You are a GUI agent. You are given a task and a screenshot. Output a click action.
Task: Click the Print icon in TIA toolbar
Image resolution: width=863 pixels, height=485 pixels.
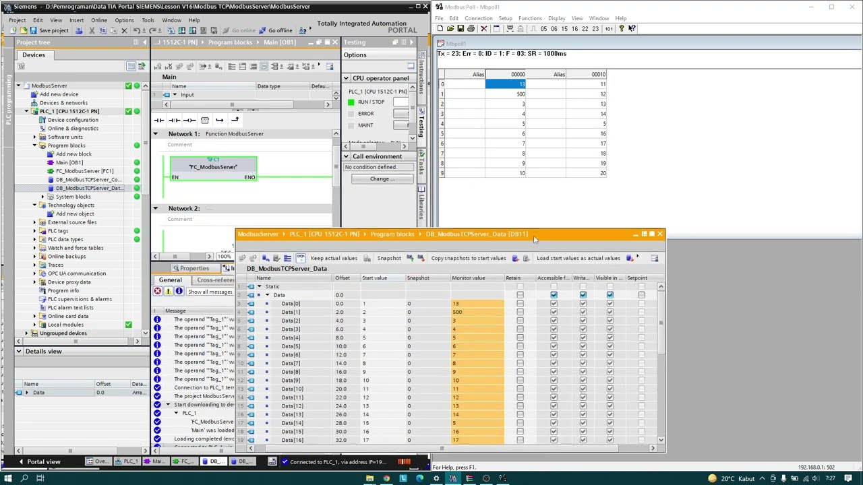(x=79, y=30)
